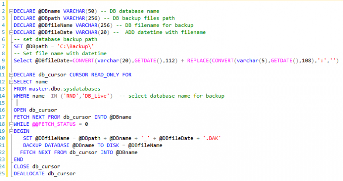Click comment '-- set database backup path'
This screenshot has height=181, width=343.
(55, 39)
